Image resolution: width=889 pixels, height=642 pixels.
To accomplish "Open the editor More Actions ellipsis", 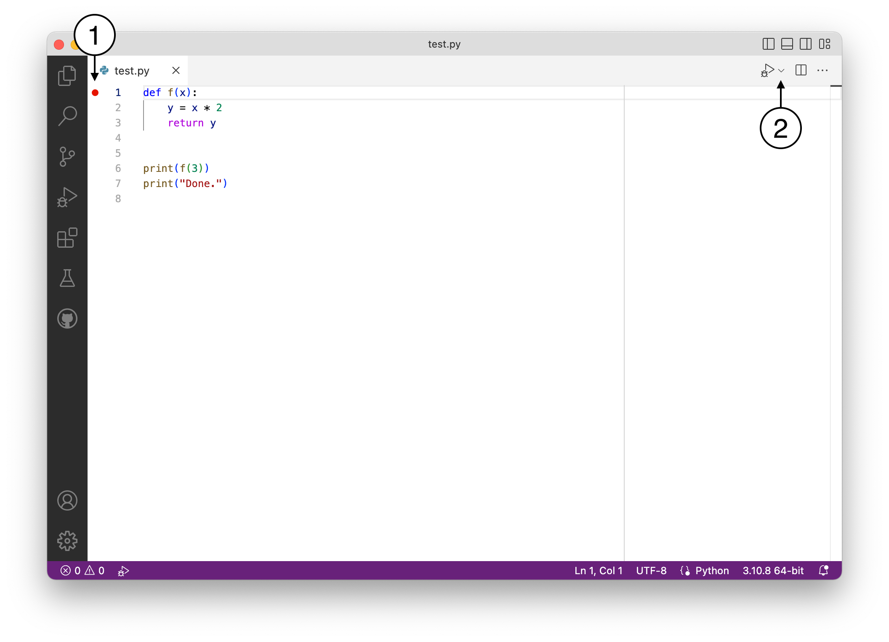I will pos(822,71).
